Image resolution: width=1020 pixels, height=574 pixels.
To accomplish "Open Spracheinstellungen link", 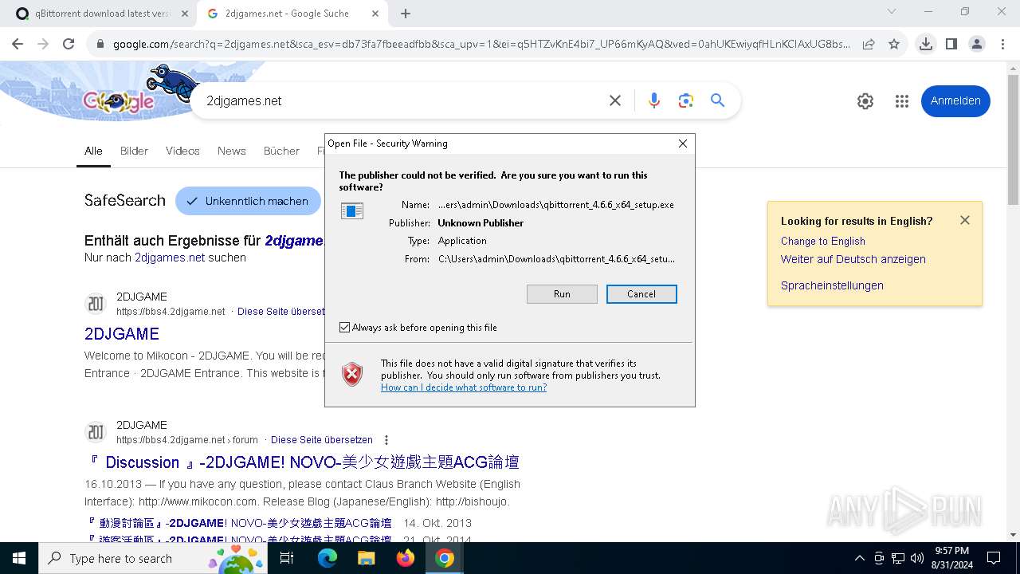I will (x=832, y=285).
